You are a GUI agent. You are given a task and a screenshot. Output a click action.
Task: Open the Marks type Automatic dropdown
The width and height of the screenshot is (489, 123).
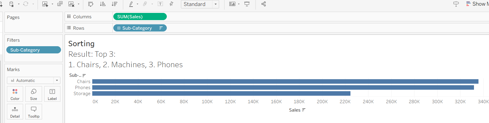pyautogui.click(x=34, y=80)
